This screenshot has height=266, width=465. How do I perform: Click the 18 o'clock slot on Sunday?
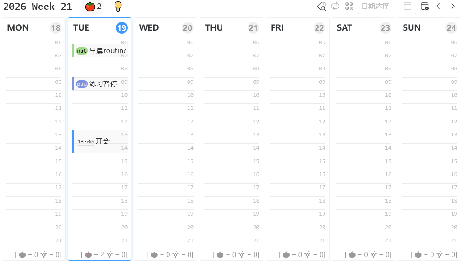tap(430, 203)
